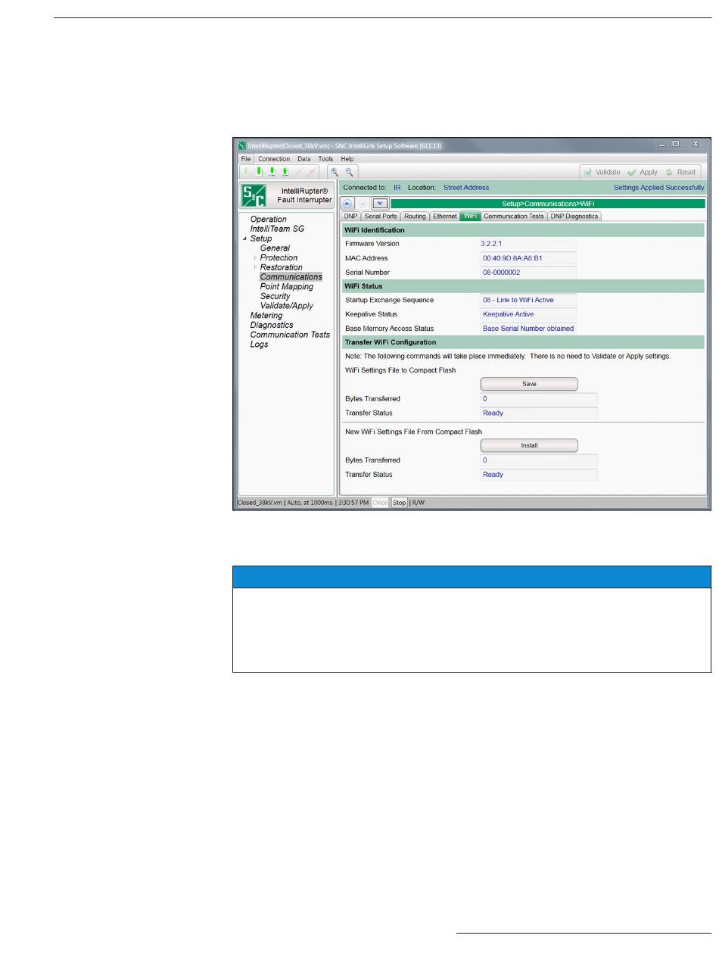Image resolution: width=719 pixels, height=954 pixels.
Task: Click the S&C logo in the sidebar
Action: pos(252,196)
